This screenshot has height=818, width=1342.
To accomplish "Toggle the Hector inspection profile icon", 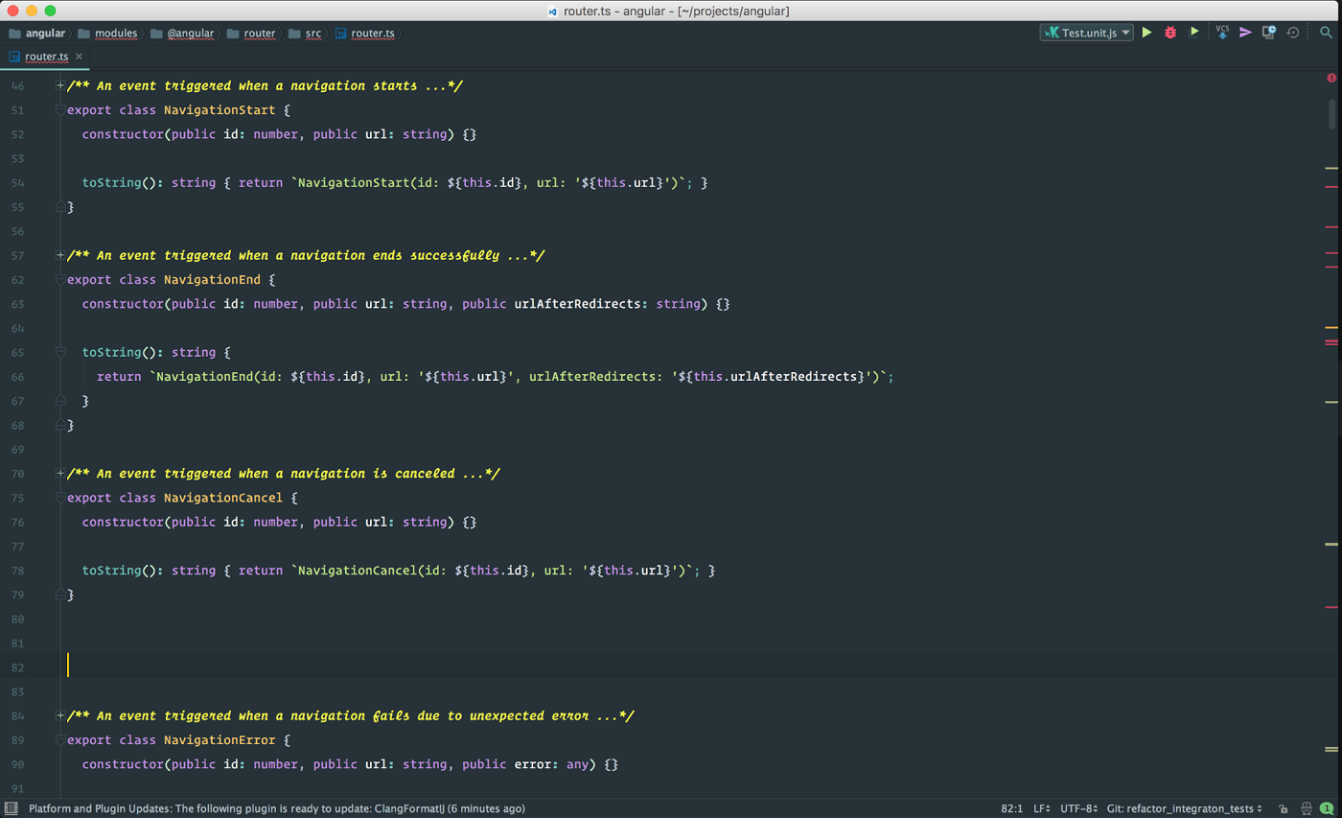I will [1306, 808].
